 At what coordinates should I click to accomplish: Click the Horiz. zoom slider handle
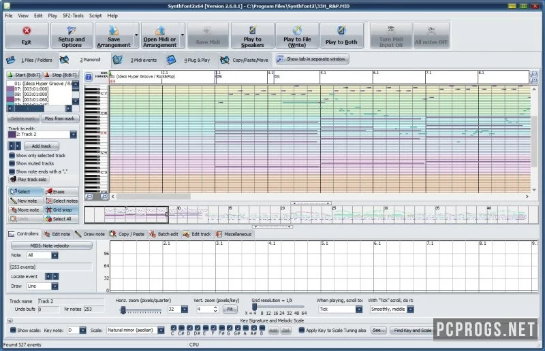point(123,310)
